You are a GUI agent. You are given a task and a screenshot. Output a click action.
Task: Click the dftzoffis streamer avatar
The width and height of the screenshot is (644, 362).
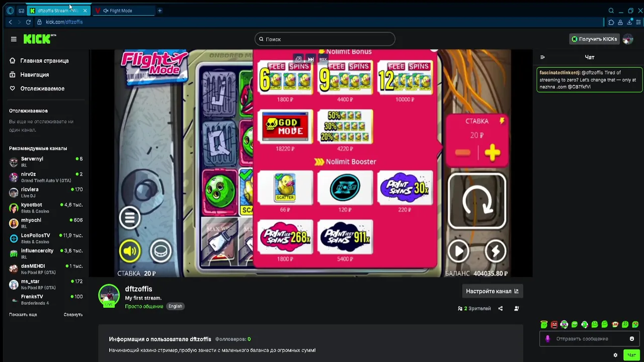109,295
